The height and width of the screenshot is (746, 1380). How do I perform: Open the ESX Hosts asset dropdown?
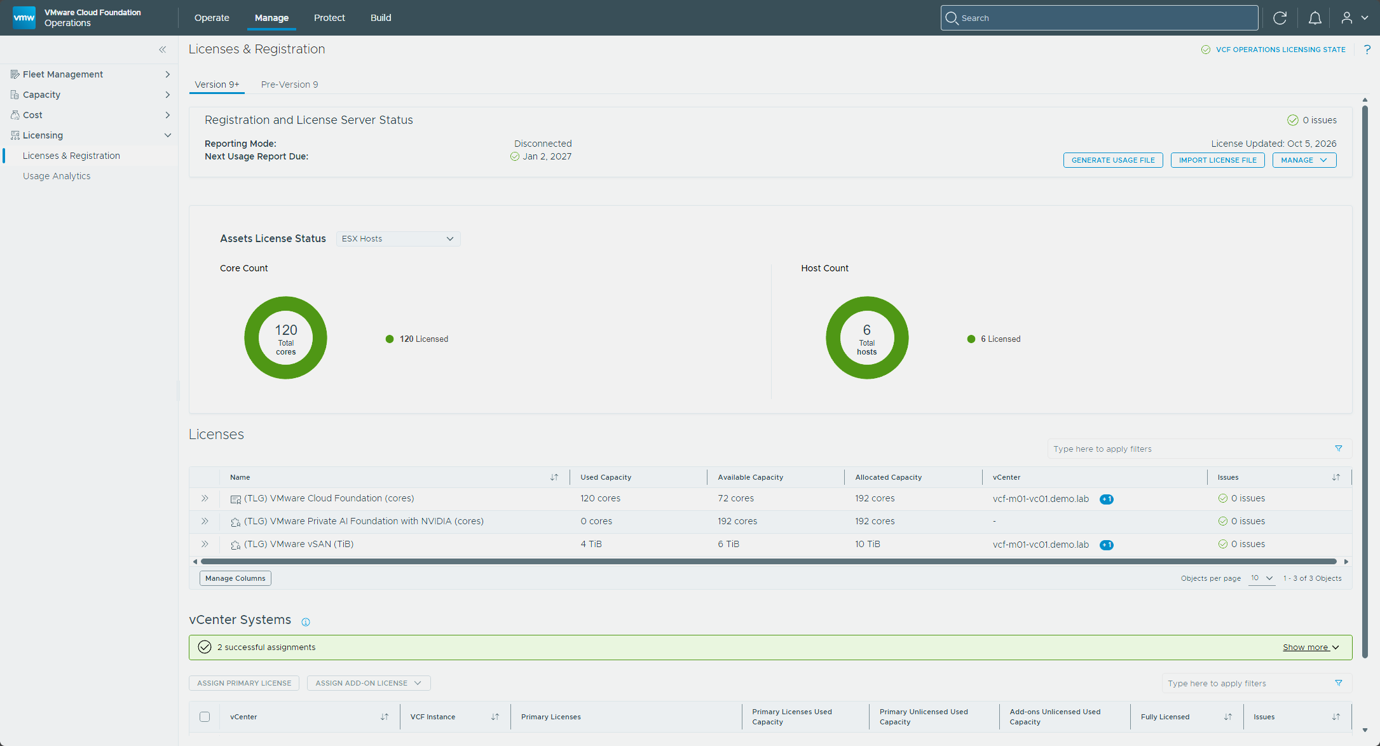pos(398,239)
